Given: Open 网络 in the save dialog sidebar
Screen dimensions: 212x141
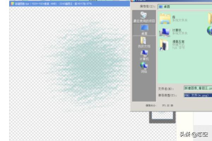Looking at the screenshot, I should pyautogui.click(x=144, y=68).
